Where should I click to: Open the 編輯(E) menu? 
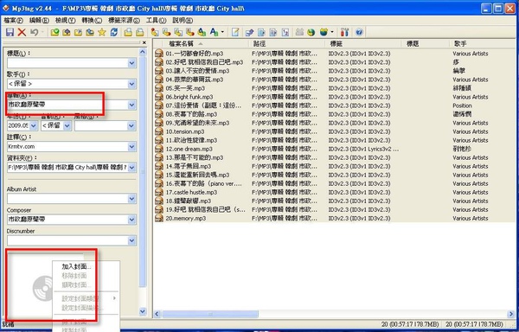(39, 21)
